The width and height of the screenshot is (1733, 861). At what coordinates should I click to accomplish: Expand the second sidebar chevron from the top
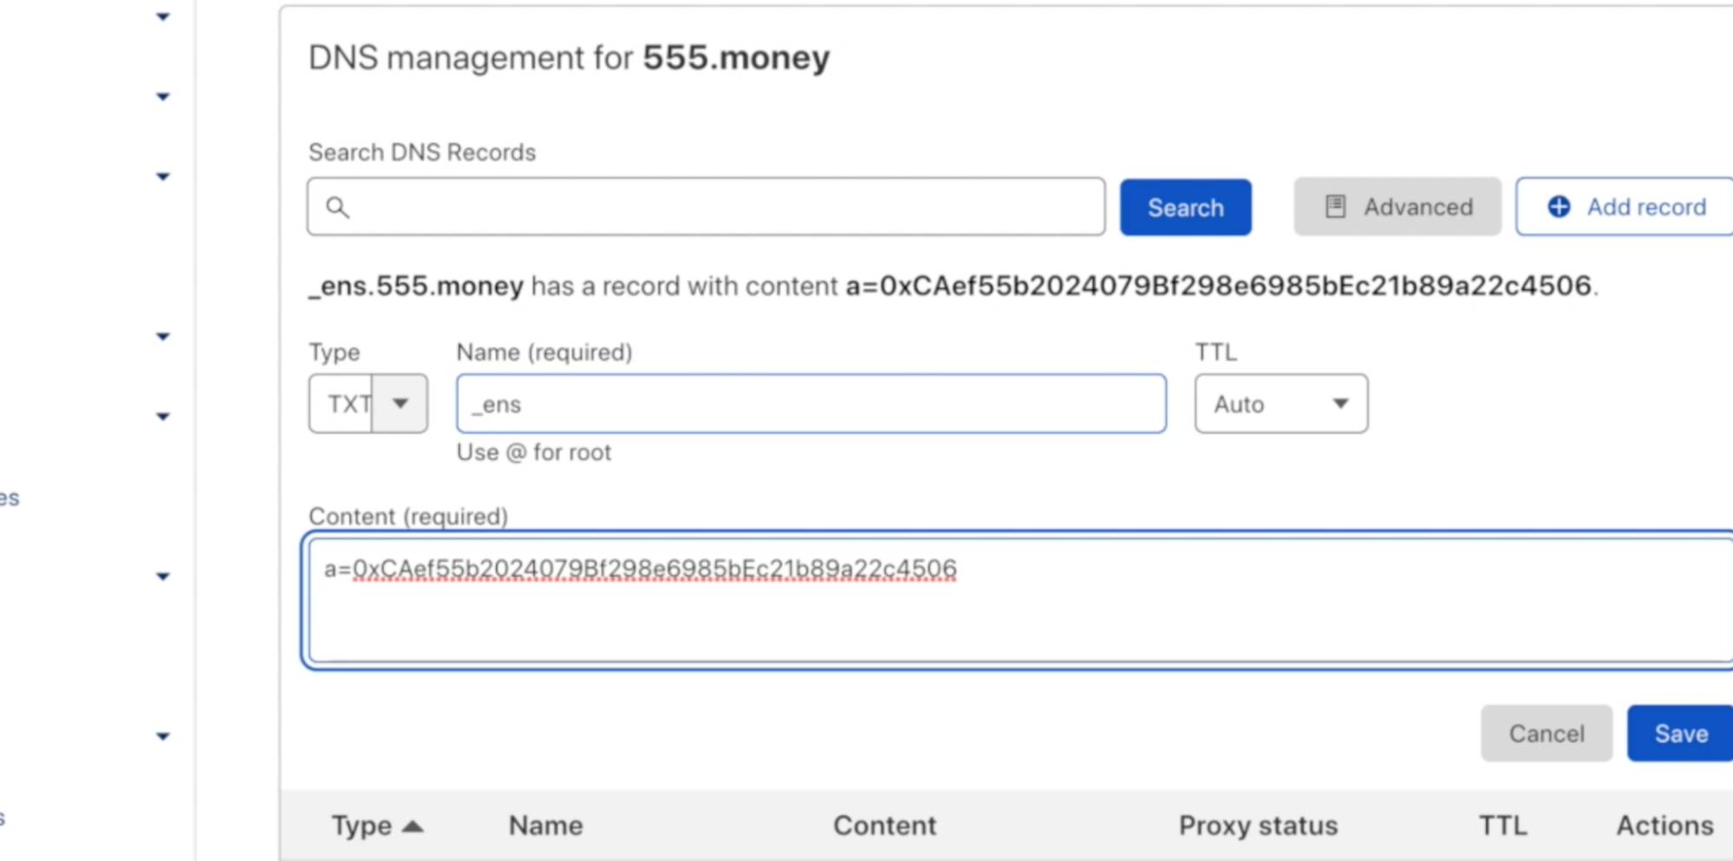coord(162,96)
